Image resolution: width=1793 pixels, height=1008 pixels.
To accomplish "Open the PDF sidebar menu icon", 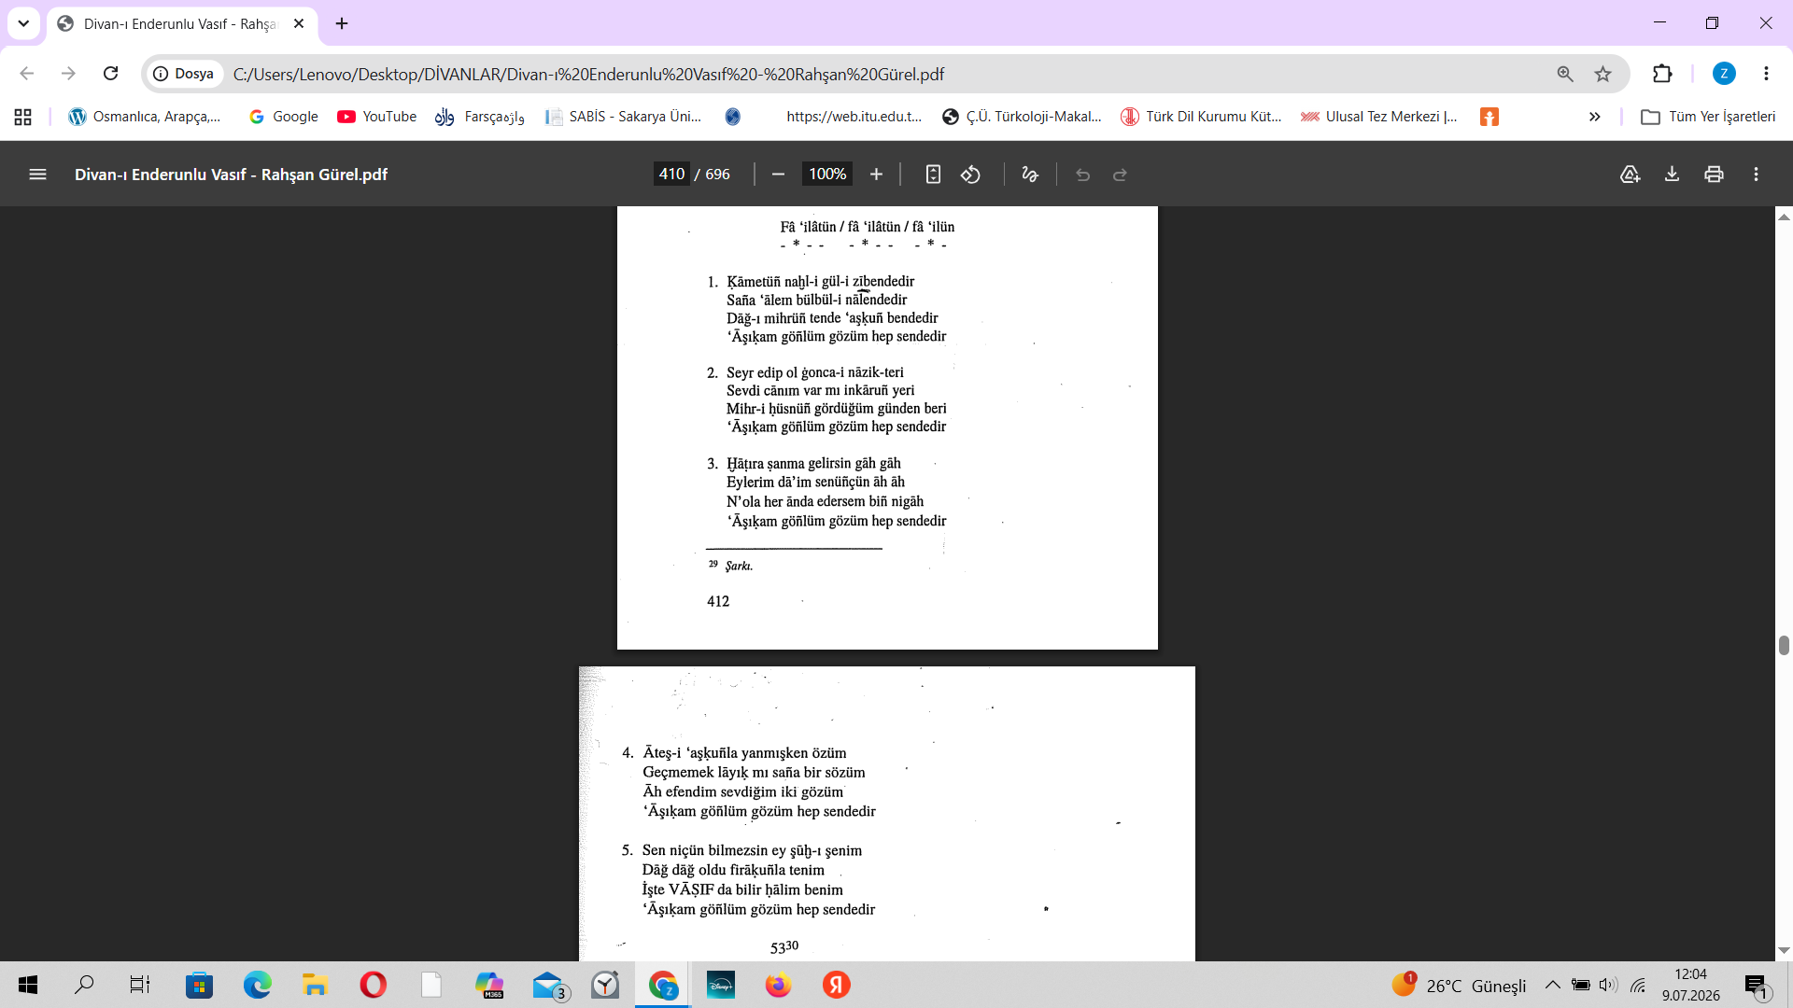I will coord(37,175).
